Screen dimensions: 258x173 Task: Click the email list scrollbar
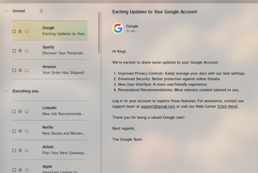[x=99, y=33]
